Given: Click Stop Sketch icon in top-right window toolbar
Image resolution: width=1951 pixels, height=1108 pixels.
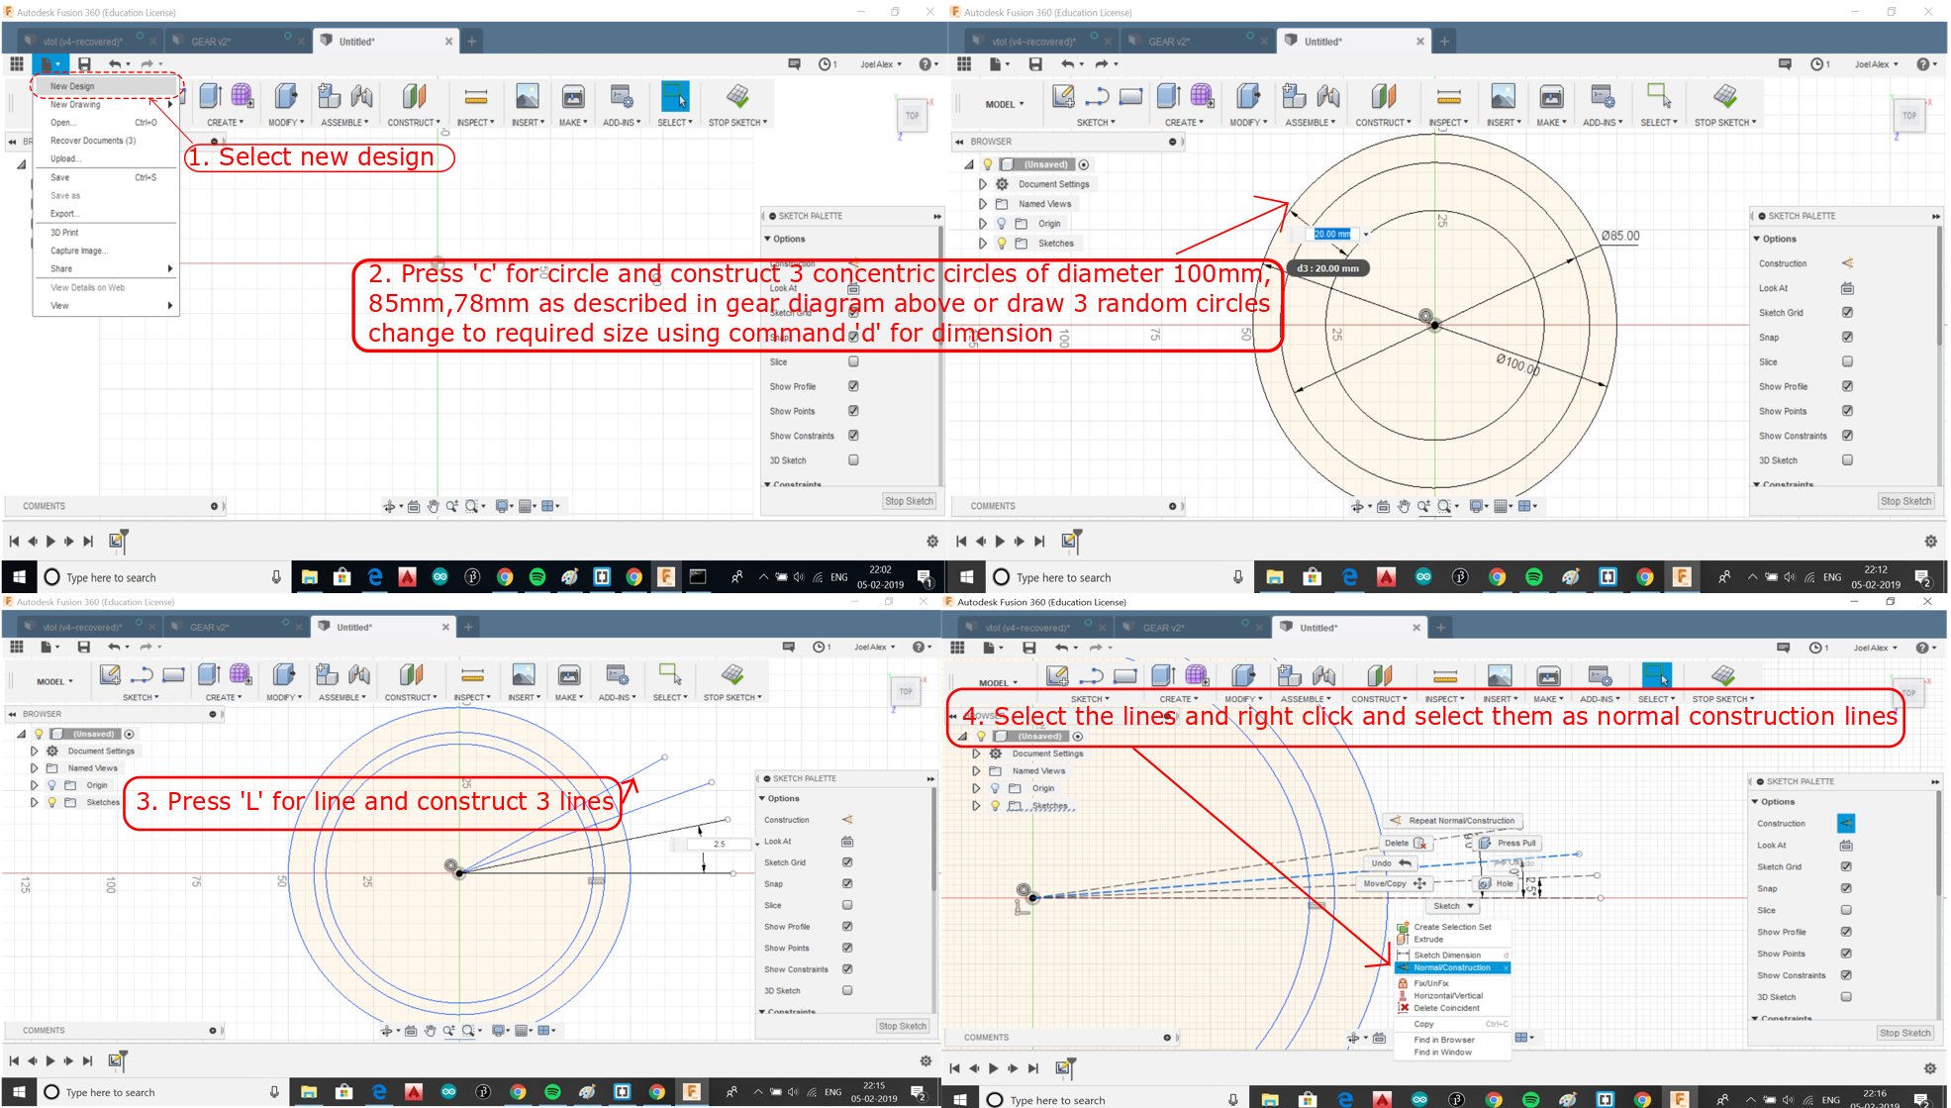Looking at the screenshot, I should [1724, 97].
